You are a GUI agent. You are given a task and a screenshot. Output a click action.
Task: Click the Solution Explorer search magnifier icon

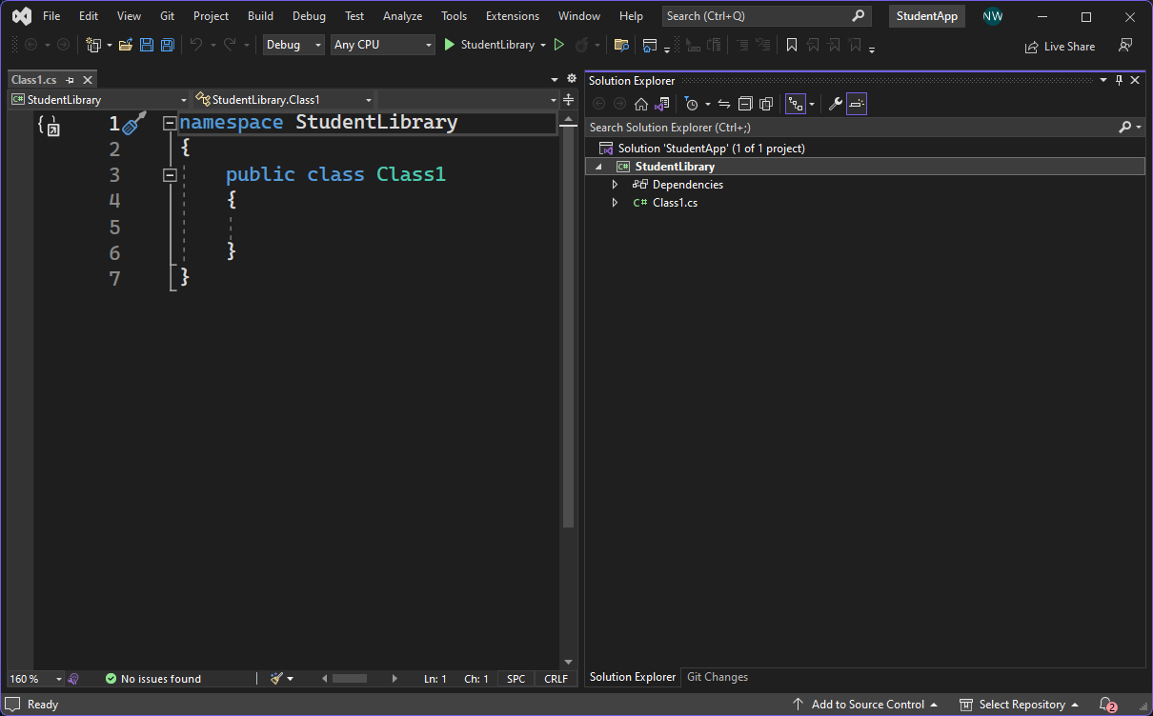1124,128
